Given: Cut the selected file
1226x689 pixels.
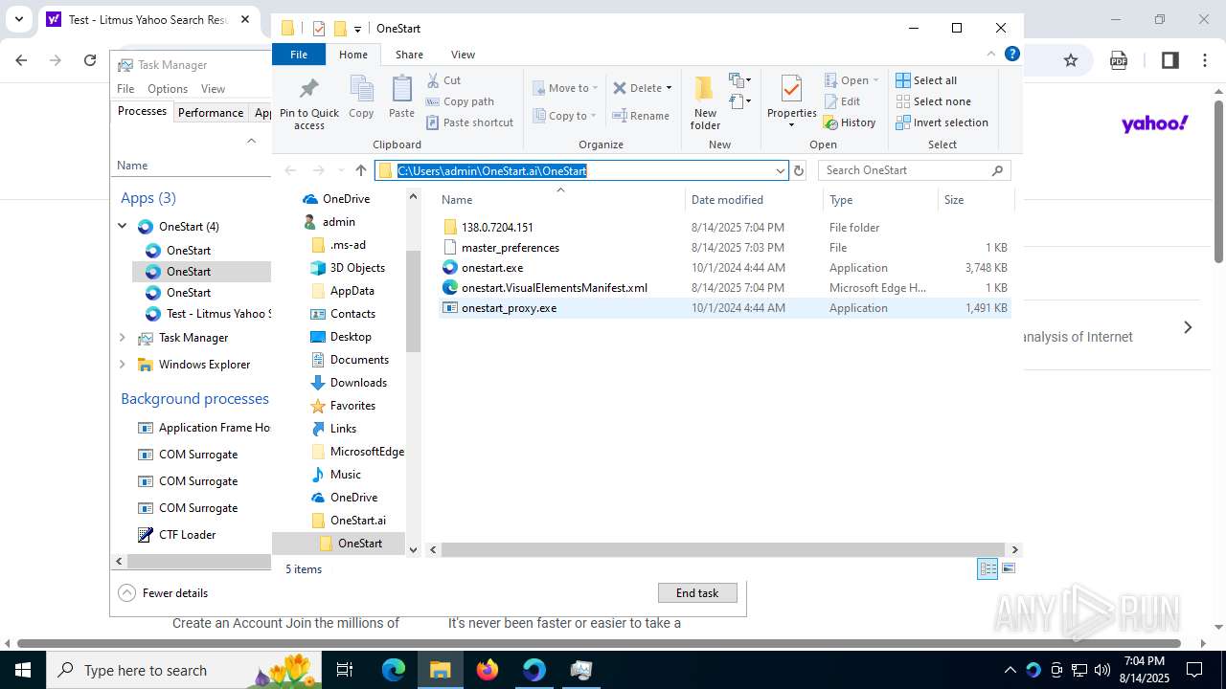Looking at the screenshot, I should click(443, 80).
